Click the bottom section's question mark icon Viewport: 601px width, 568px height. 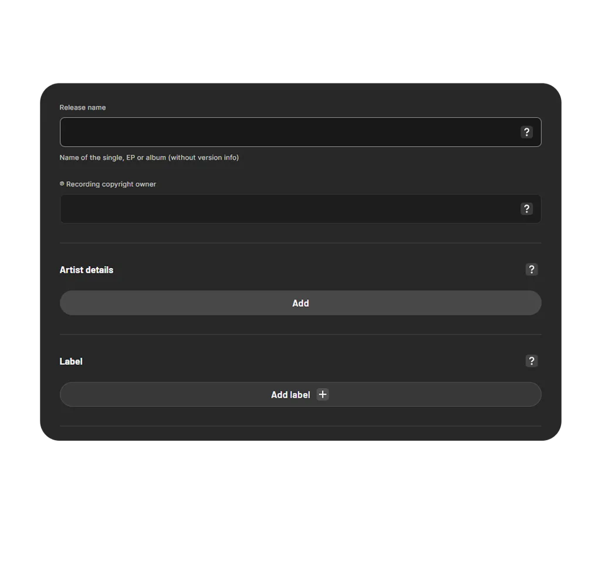532,361
